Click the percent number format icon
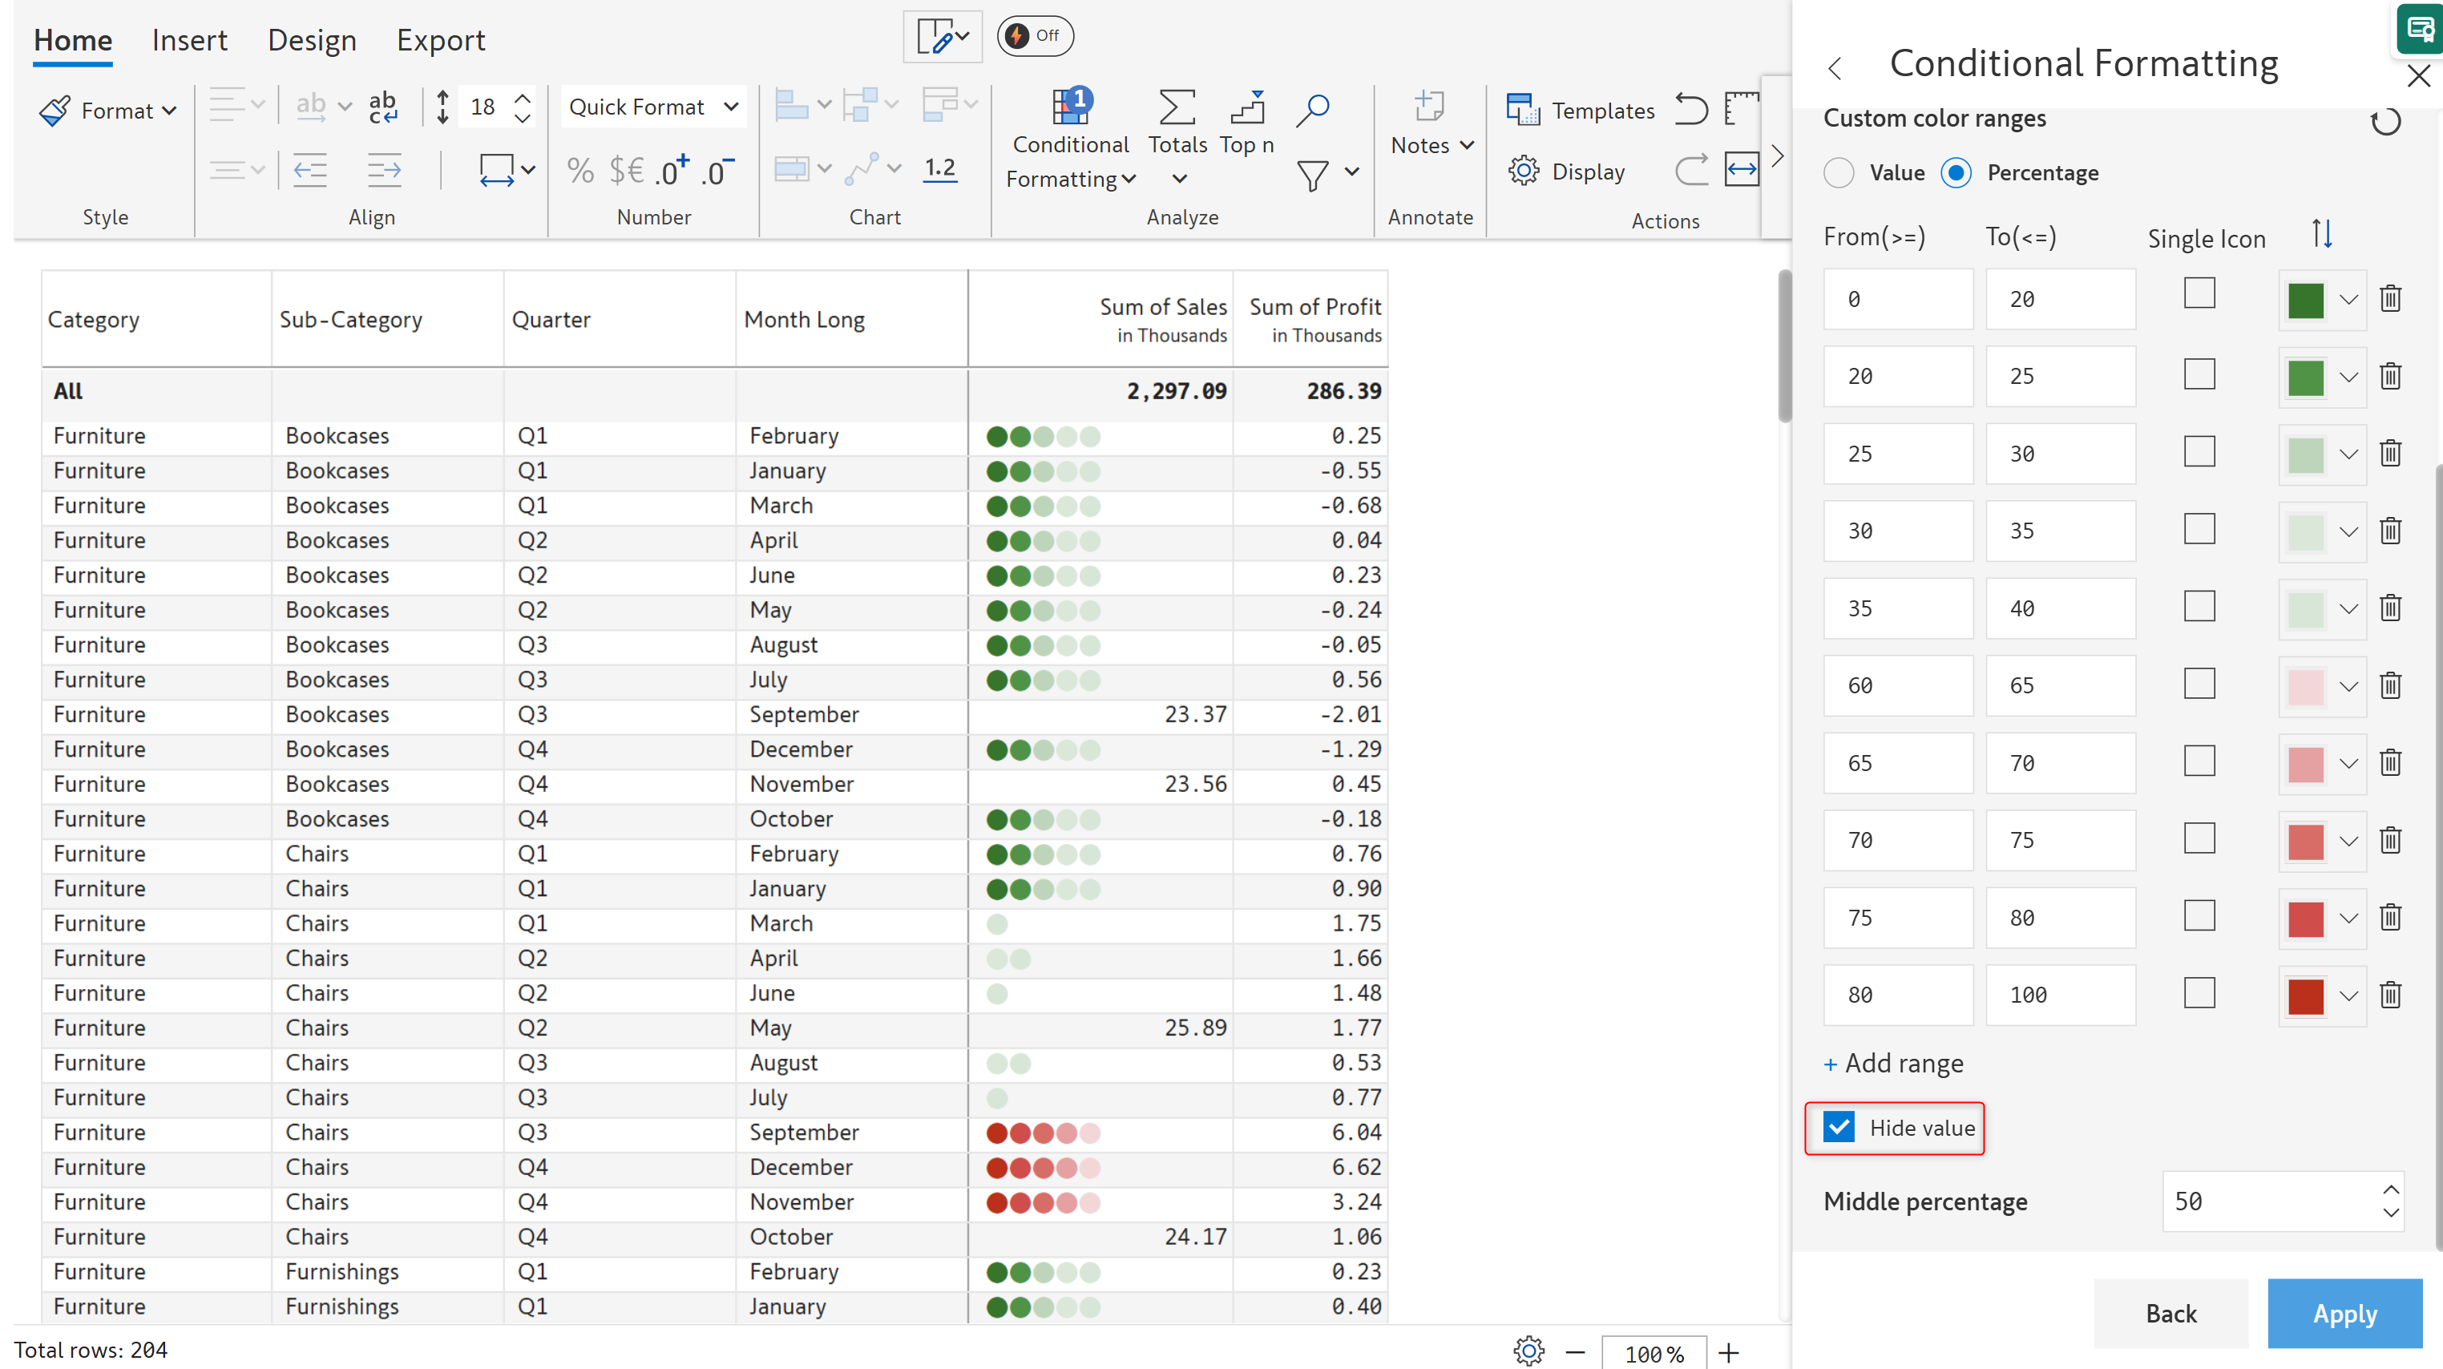 (x=579, y=172)
